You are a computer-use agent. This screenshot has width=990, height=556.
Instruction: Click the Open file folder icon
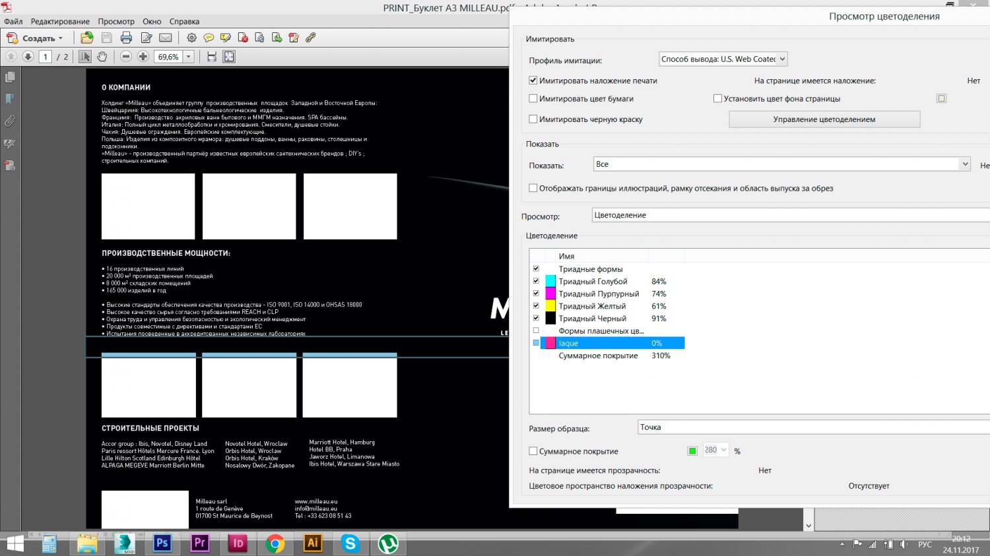point(86,38)
